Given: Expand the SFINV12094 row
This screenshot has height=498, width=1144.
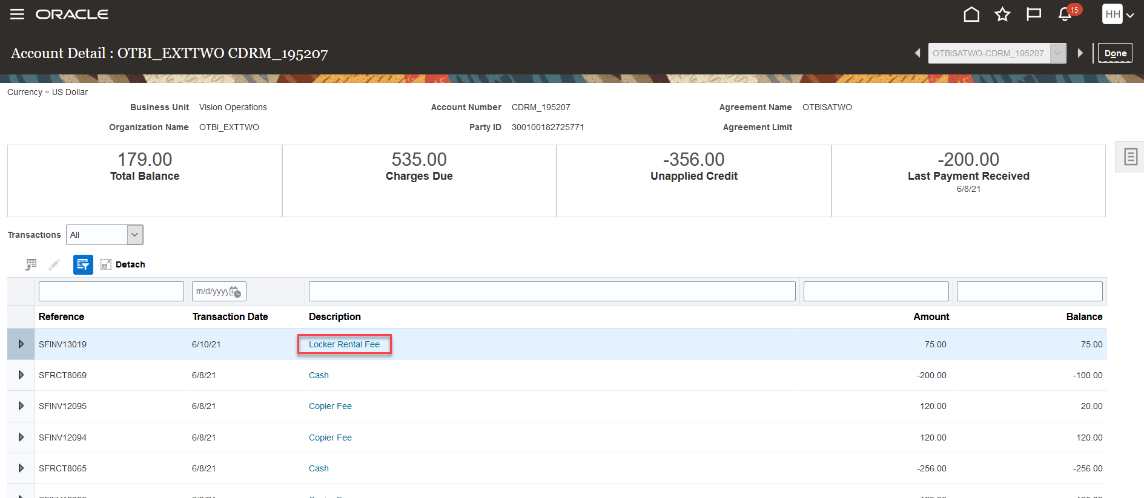Looking at the screenshot, I should tap(21, 437).
